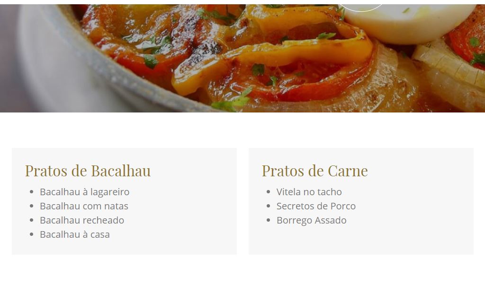
Task: Click the partial circular button over the hero image
Action: [x=361, y=8]
